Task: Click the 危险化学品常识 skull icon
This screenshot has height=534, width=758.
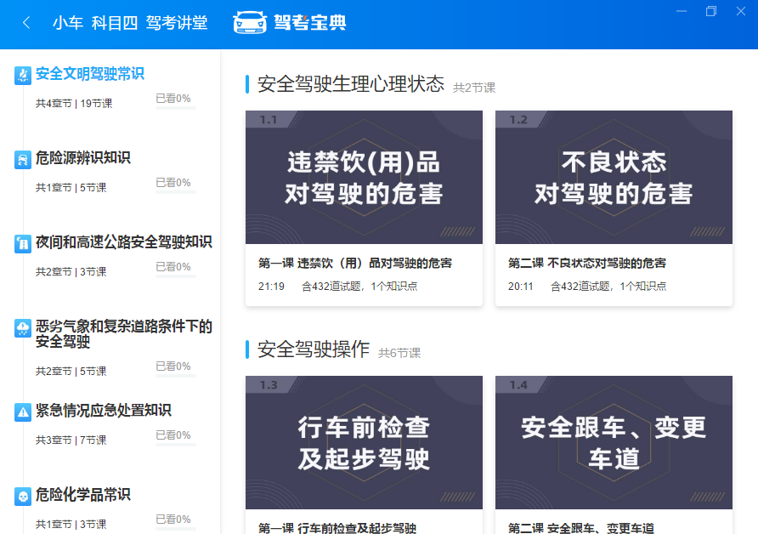Action: tap(23, 497)
